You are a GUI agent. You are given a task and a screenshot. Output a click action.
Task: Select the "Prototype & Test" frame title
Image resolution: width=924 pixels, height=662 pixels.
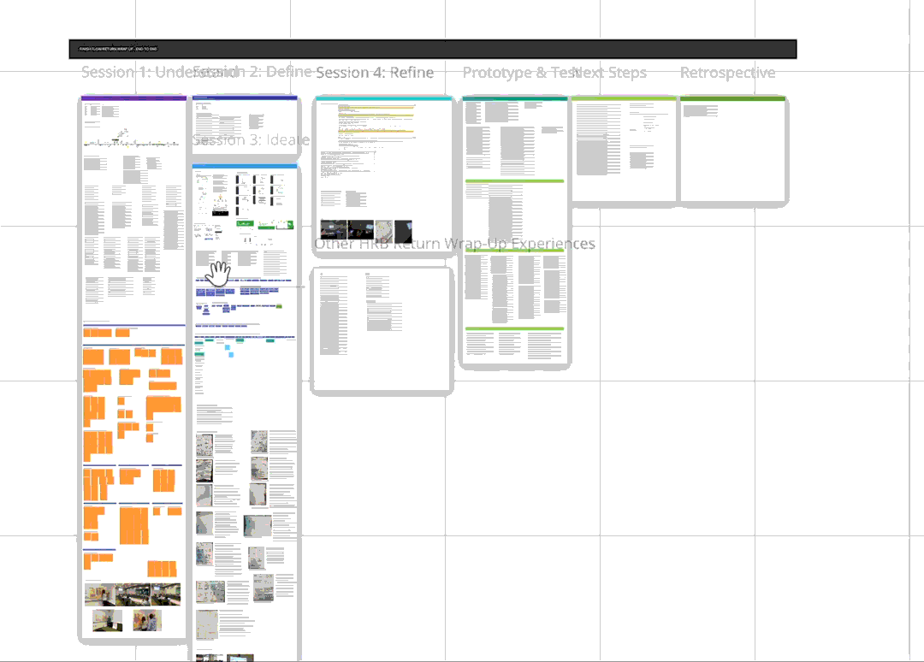coord(520,73)
